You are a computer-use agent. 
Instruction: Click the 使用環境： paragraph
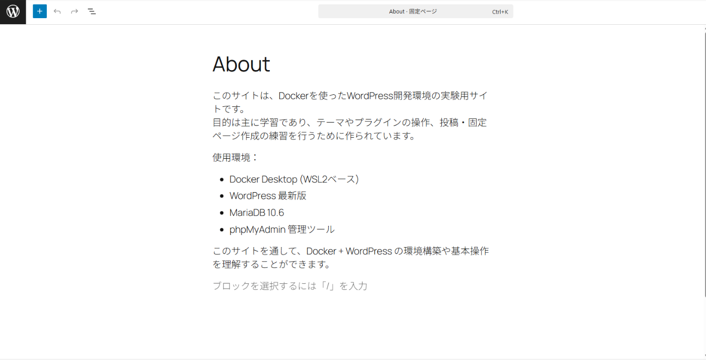236,157
